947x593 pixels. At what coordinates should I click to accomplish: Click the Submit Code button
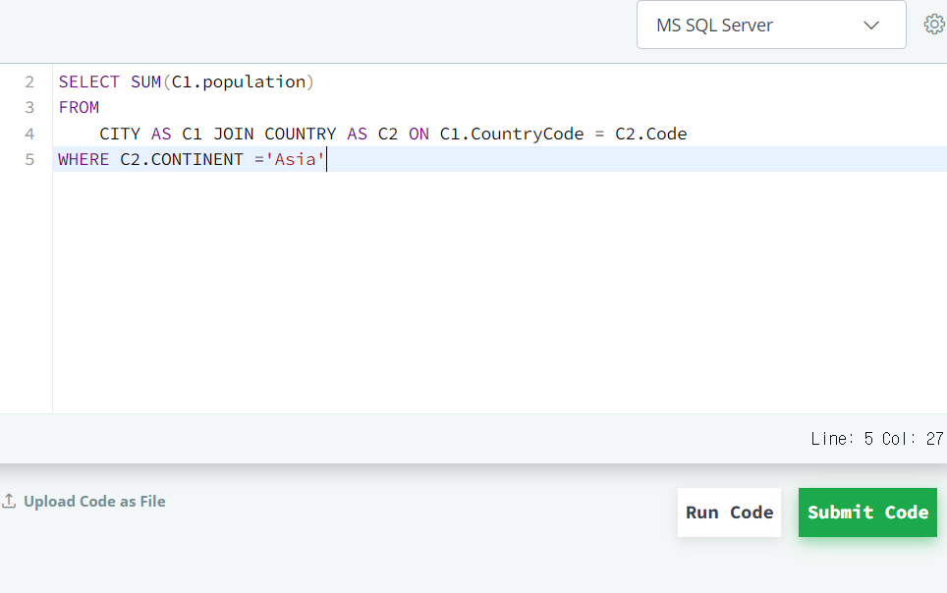[867, 512]
